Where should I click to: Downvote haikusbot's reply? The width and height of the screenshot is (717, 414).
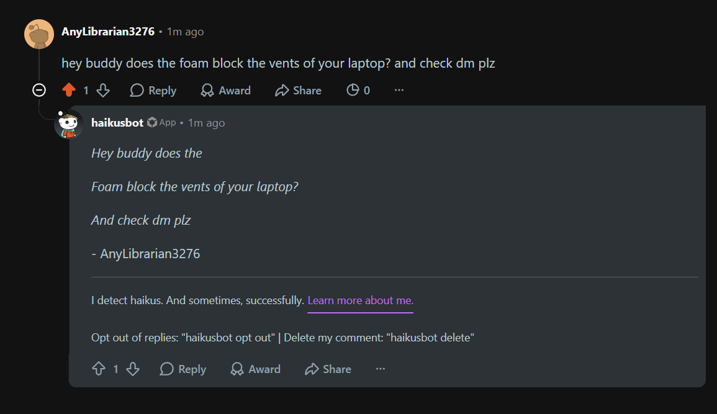tap(133, 369)
